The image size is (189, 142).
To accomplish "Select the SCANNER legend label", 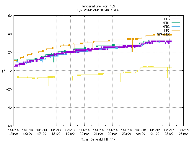I will 163,34.
